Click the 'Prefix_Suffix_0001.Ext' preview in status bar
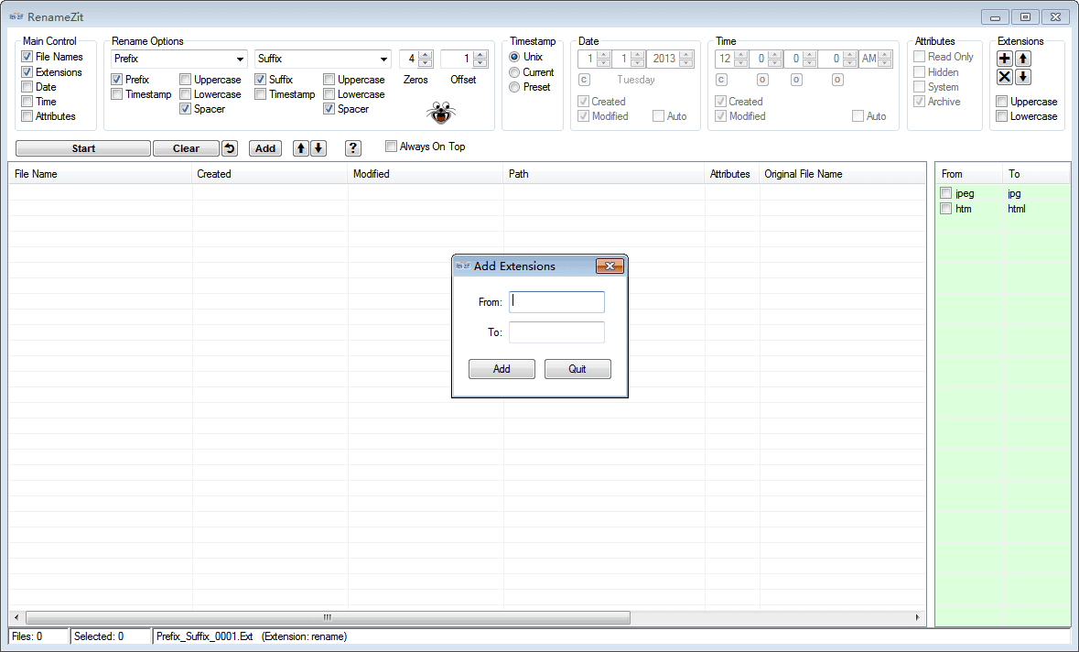This screenshot has height=652, width=1079. [204, 636]
